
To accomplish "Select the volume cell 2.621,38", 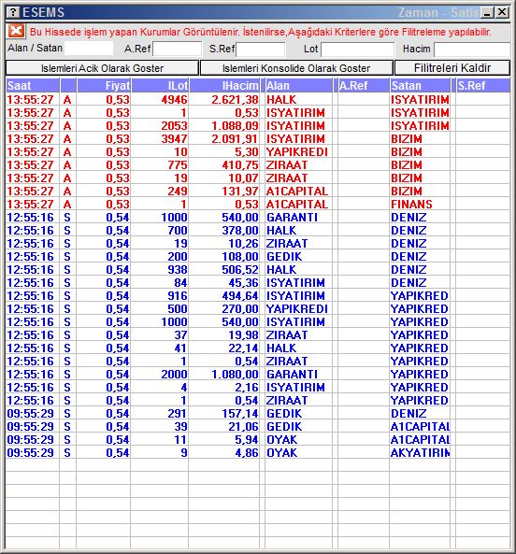I will click(x=235, y=100).
